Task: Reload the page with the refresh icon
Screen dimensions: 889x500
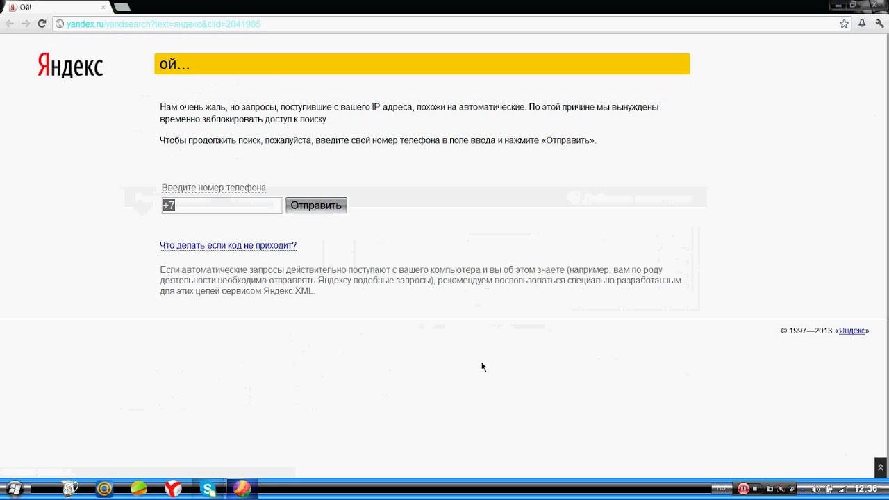Action: coord(42,24)
